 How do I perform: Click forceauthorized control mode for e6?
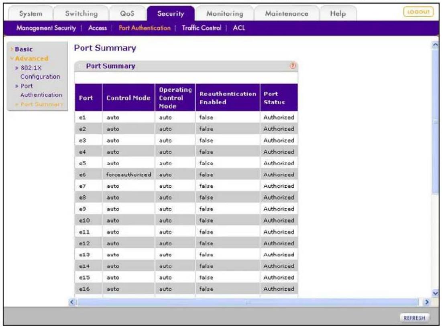[x=128, y=175]
